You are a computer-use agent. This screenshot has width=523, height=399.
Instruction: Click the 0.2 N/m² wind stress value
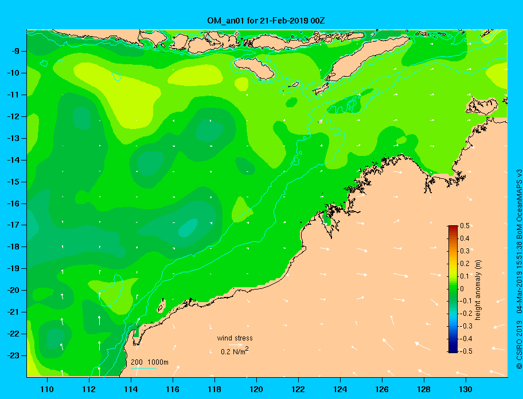[235, 351]
